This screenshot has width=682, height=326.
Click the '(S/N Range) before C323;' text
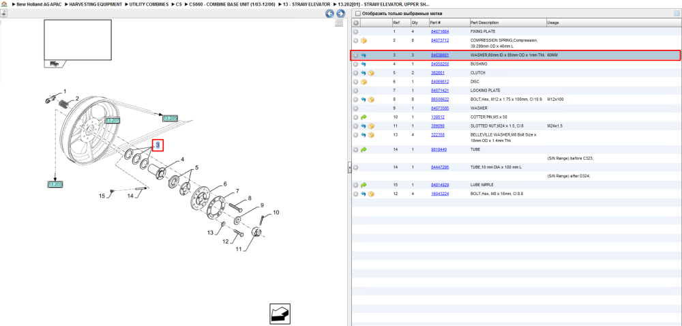[x=570, y=159]
